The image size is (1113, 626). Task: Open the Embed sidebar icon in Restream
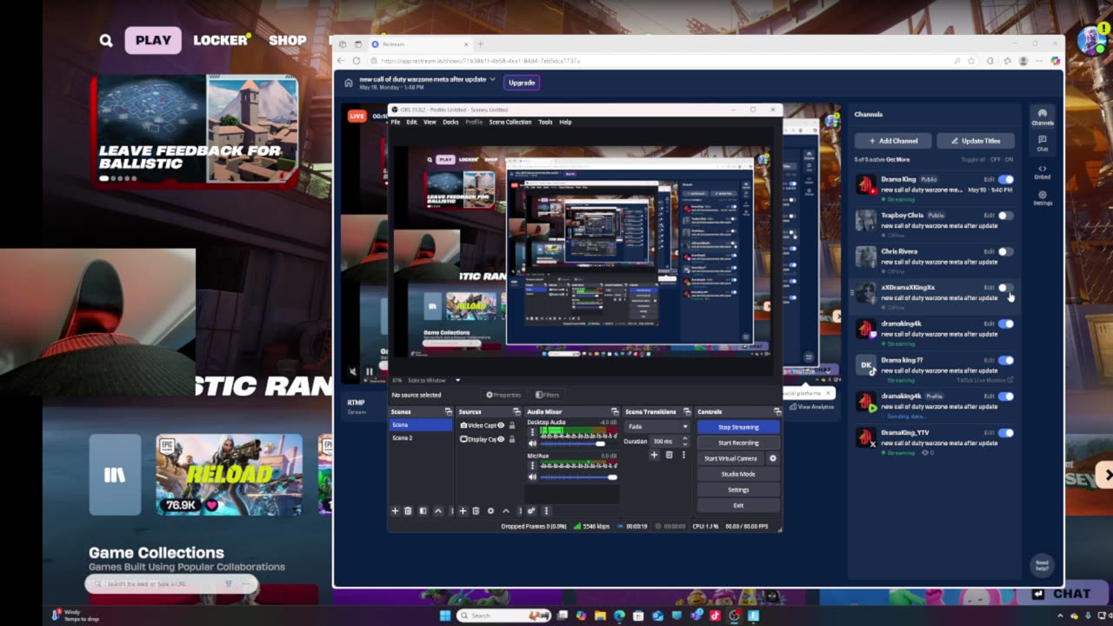pos(1042,171)
